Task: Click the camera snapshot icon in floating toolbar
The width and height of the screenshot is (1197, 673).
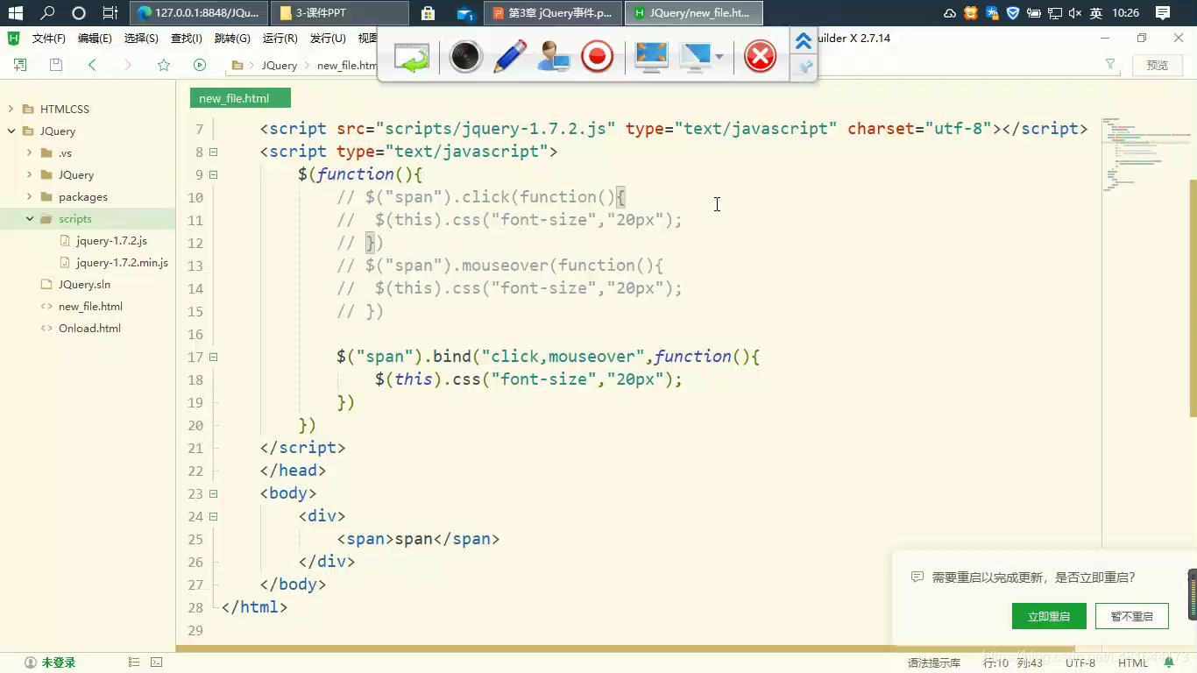Action: point(465,57)
